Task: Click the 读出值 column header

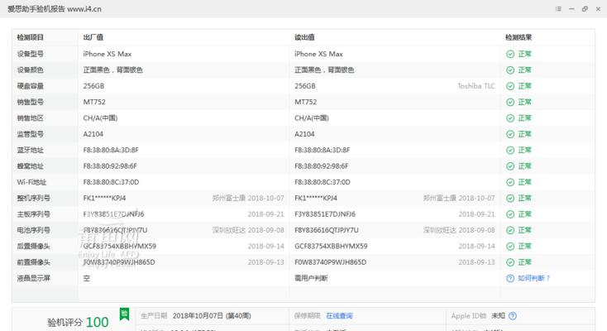Action: click(304, 37)
